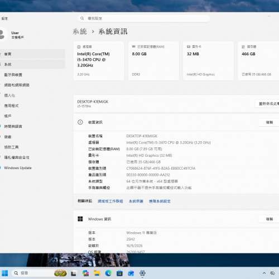Click the 系統 breadcrumb link
279x279 pixels.
coord(80,31)
